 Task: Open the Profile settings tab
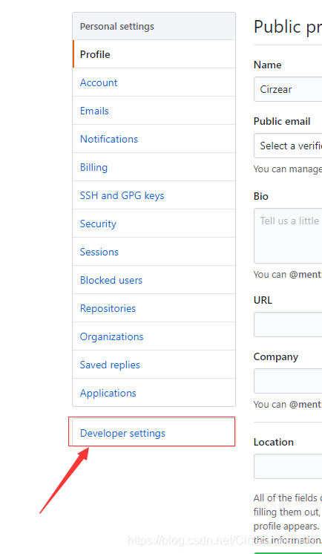pyautogui.click(x=154, y=54)
